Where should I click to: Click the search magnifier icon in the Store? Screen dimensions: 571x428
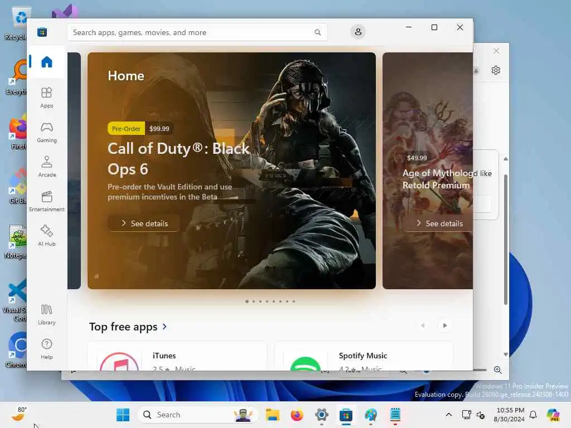point(317,32)
